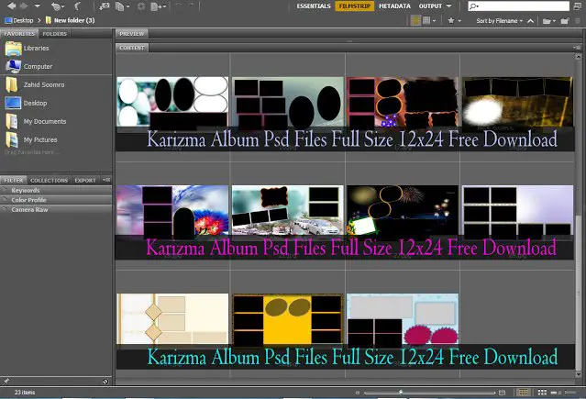This screenshot has width=586, height=399.
Task: Click New folder (3) in path bar
Action: click(x=70, y=20)
